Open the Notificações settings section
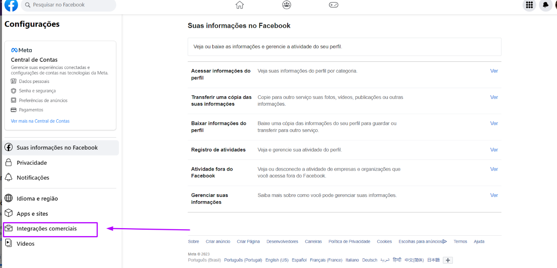Viewport: 557px width, 268px height. pos(61,177)
